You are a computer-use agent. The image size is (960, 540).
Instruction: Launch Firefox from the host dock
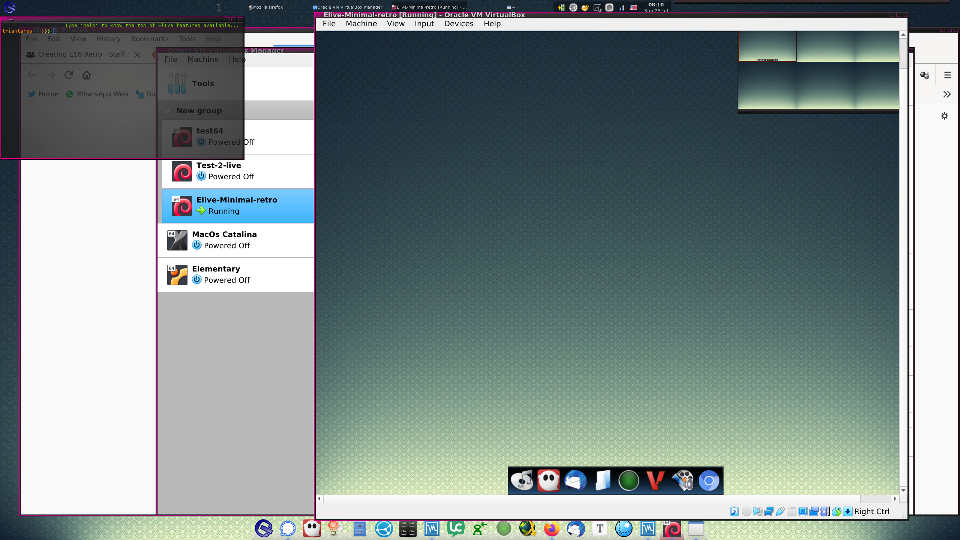point(552,529)
